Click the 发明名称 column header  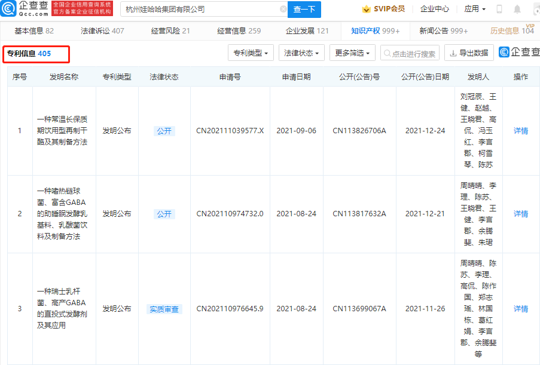tap(64, 76)
